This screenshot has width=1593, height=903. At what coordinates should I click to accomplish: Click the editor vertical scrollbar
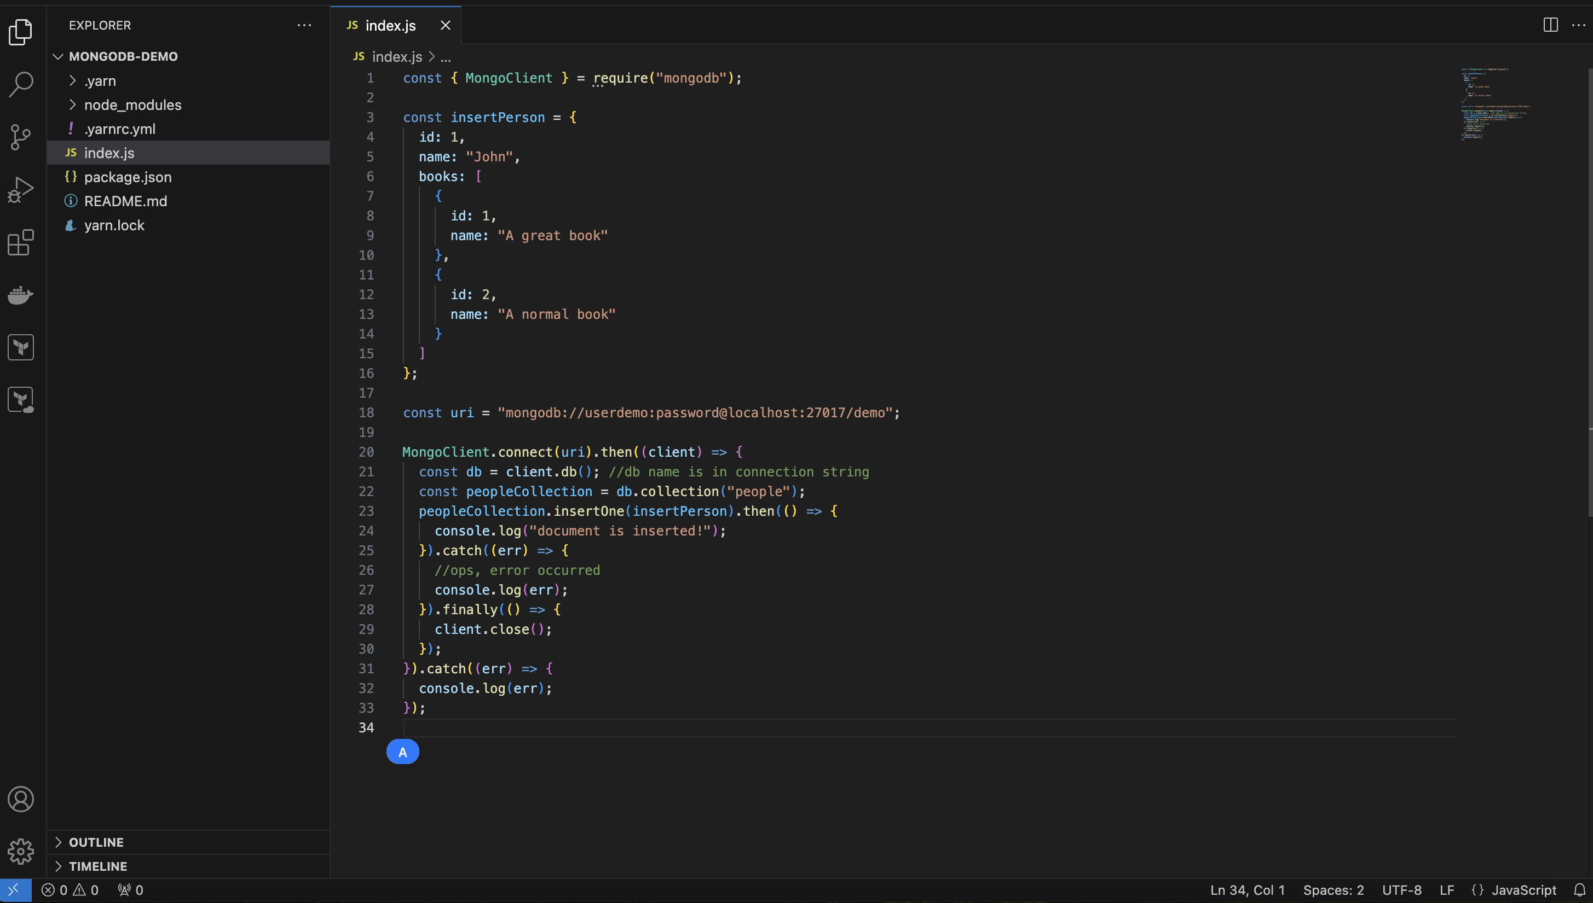click(x=1589, y=292)
